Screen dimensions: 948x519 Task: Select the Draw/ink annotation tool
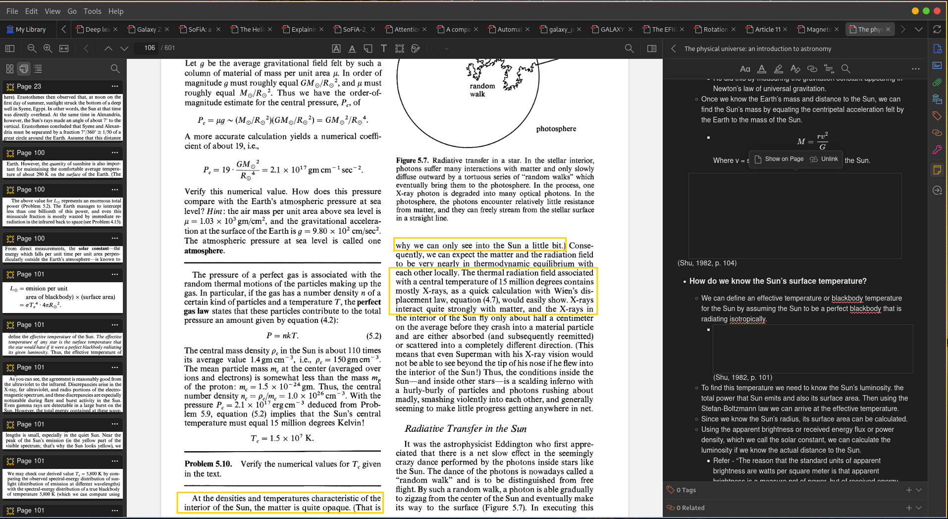point(416,48)
